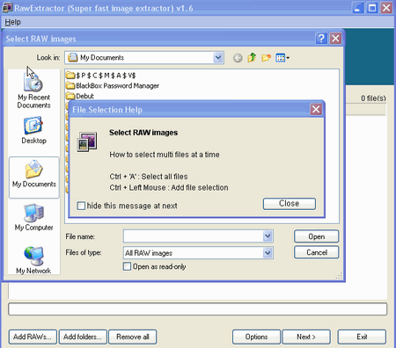Click the Add RAWs... button
The image size is (396, 348).
(33, 337)
